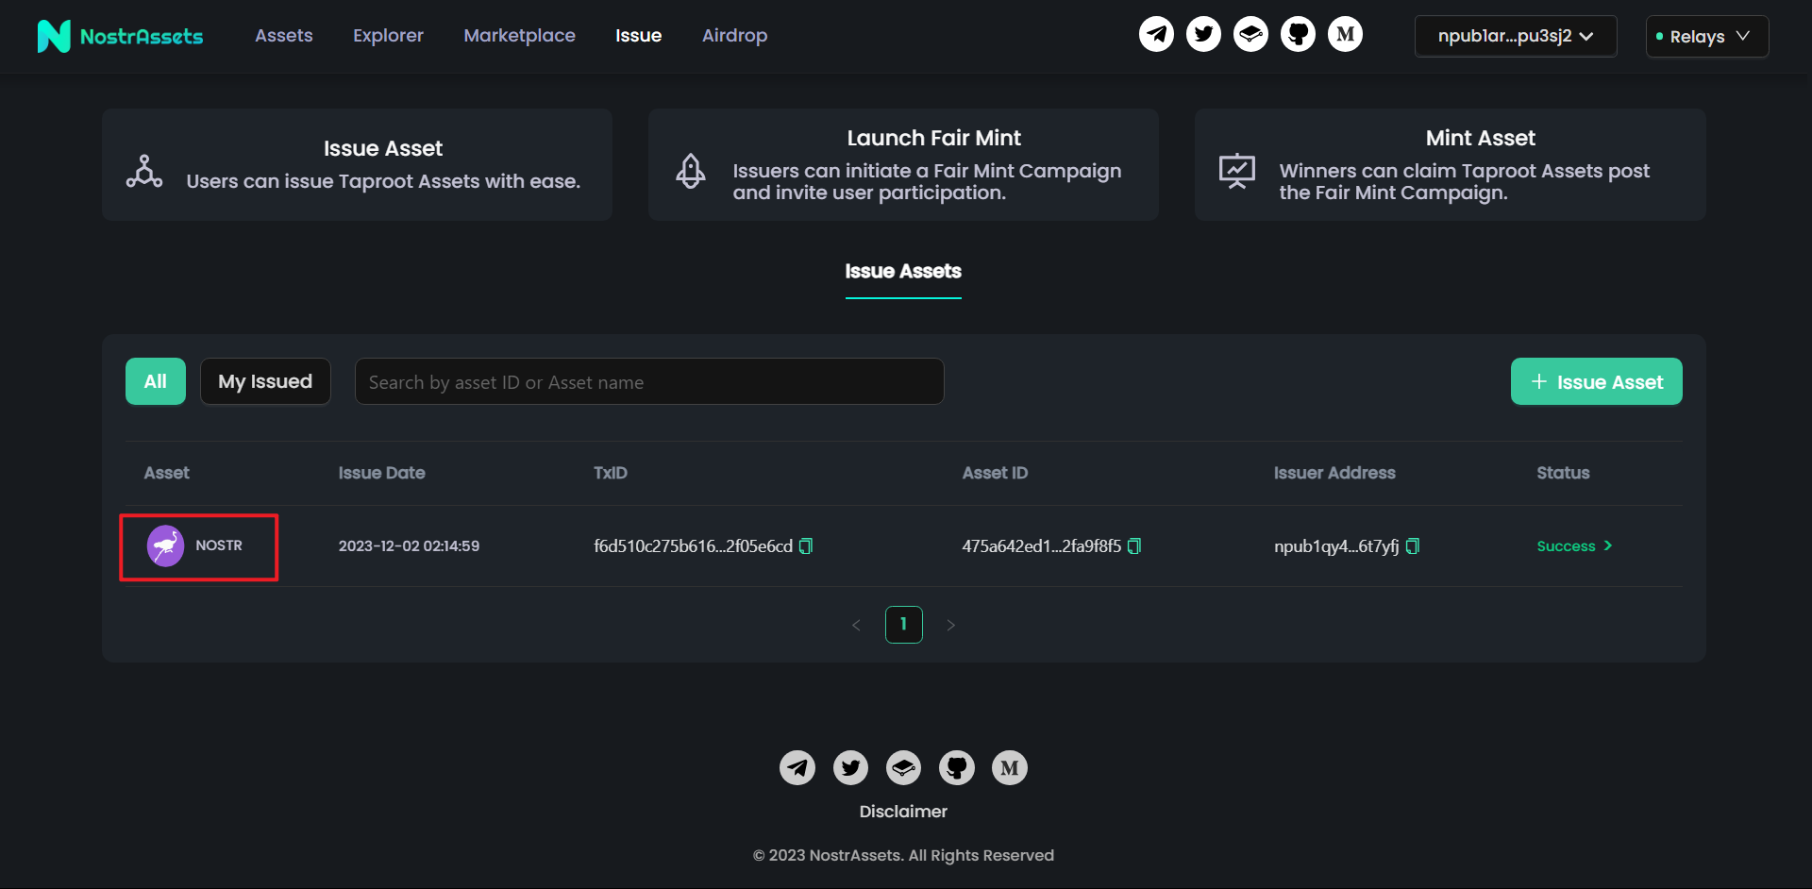Open the Issue Asset card
Viewport: 1812px width, 889px height.
357,164
